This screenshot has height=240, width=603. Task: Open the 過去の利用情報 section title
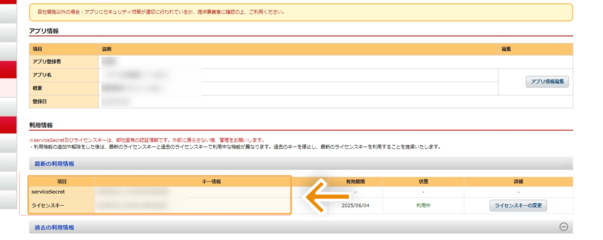tap(54, 227)
